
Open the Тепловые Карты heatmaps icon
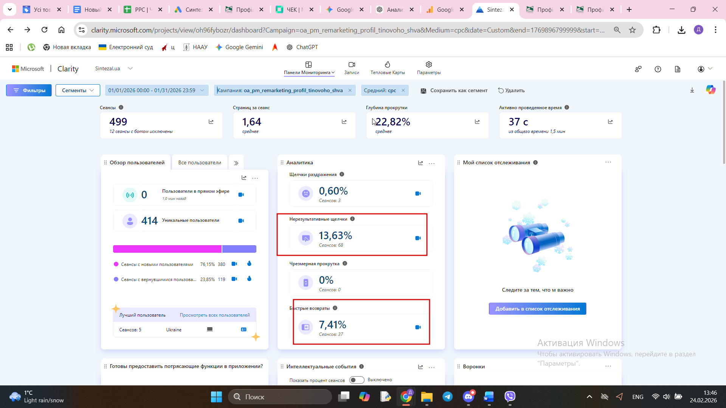pyautogui.click(x=387, y=65)
